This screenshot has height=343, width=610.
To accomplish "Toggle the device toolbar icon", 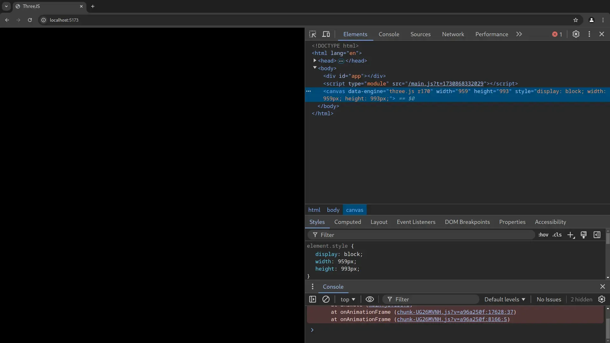I will pyautogui.click(x=326, y=34).
